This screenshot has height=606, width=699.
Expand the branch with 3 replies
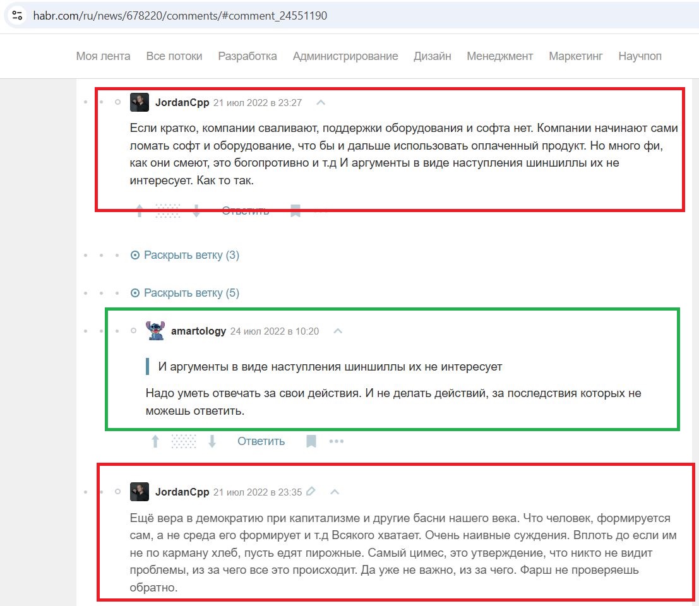click(x=185, y=255)
